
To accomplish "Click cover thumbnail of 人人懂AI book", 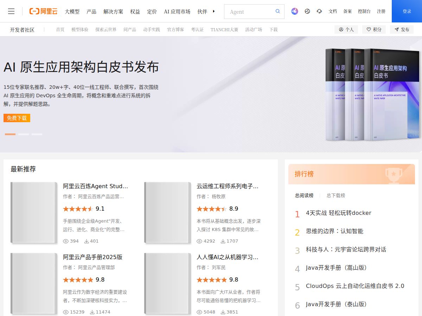I will 167,283.
